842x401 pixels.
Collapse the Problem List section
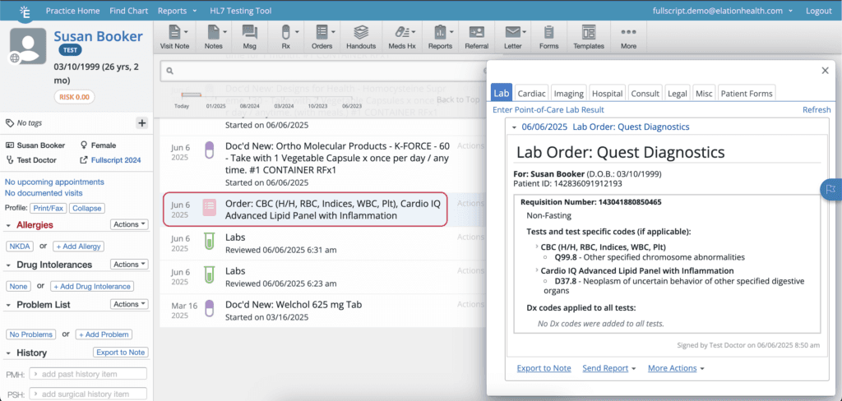coord(9,304)
